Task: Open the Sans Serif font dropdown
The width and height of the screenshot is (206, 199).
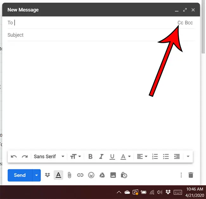Action: [x=49, y=157]
